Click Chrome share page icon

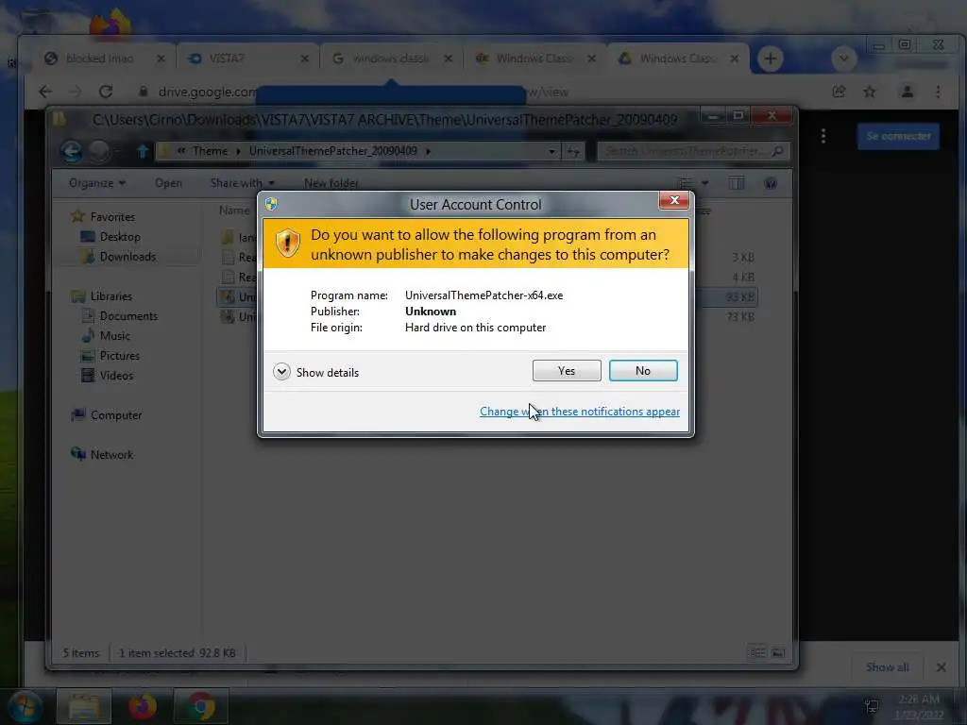[839, 92]
